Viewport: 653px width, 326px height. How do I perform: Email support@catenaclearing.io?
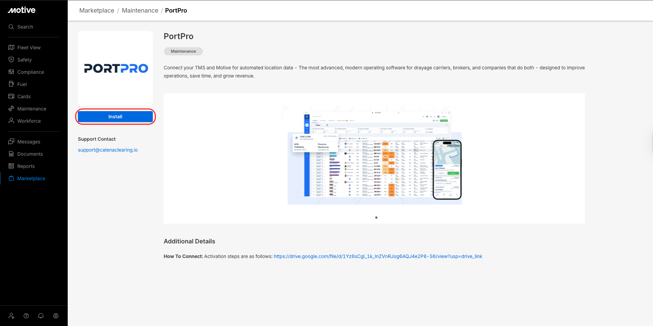[x=108, y=150]
